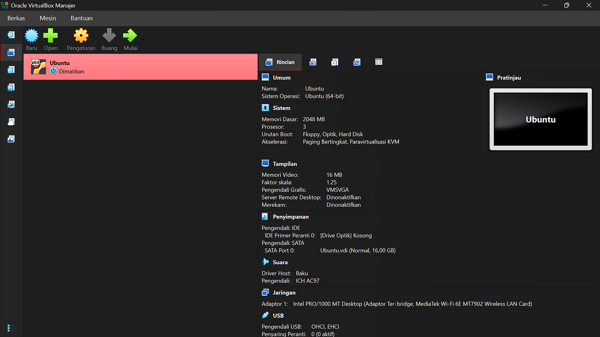Viewport: 600px width, 337px height.
Task: Switch to the Activity graph tab
Action: pyautogui.click(x=357, y=62)
